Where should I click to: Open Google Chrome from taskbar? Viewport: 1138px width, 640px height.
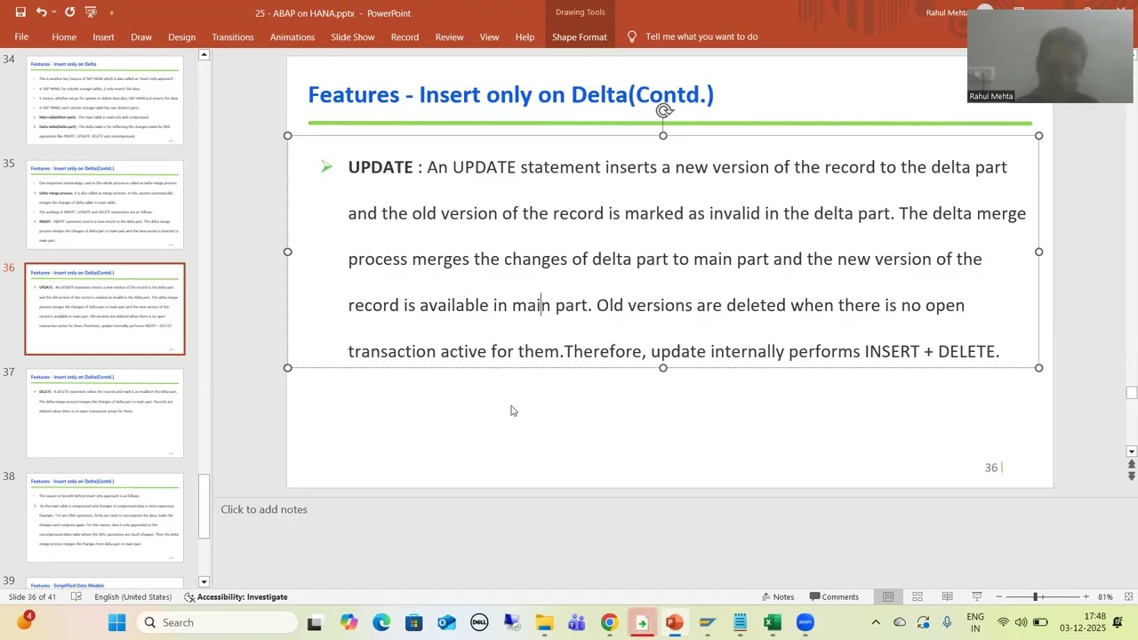(609, 622)
